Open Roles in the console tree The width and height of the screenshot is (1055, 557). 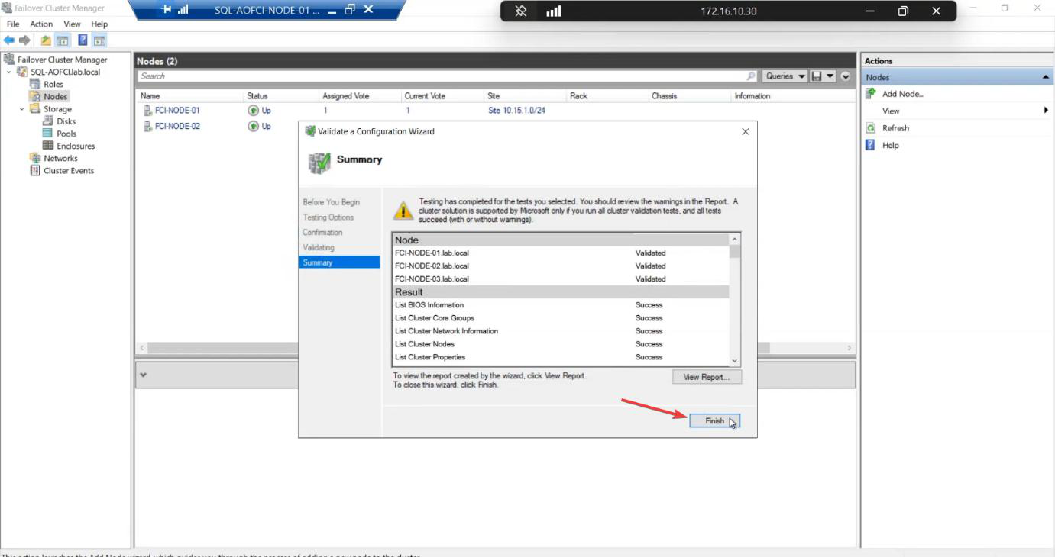pos(53,84)
